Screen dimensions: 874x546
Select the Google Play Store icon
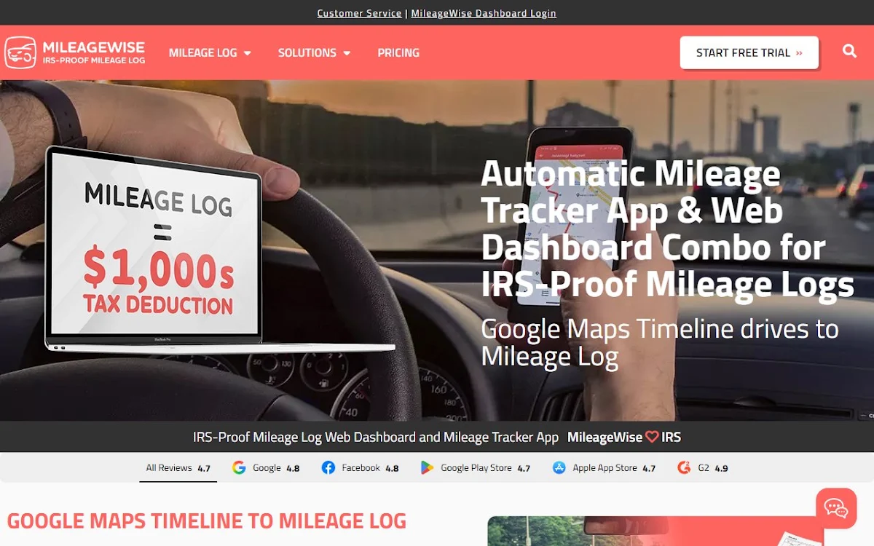point(428,468)
